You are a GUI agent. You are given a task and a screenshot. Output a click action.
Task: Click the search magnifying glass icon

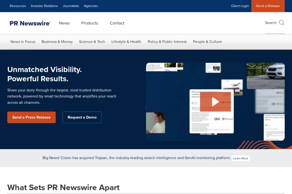point(281,23)
